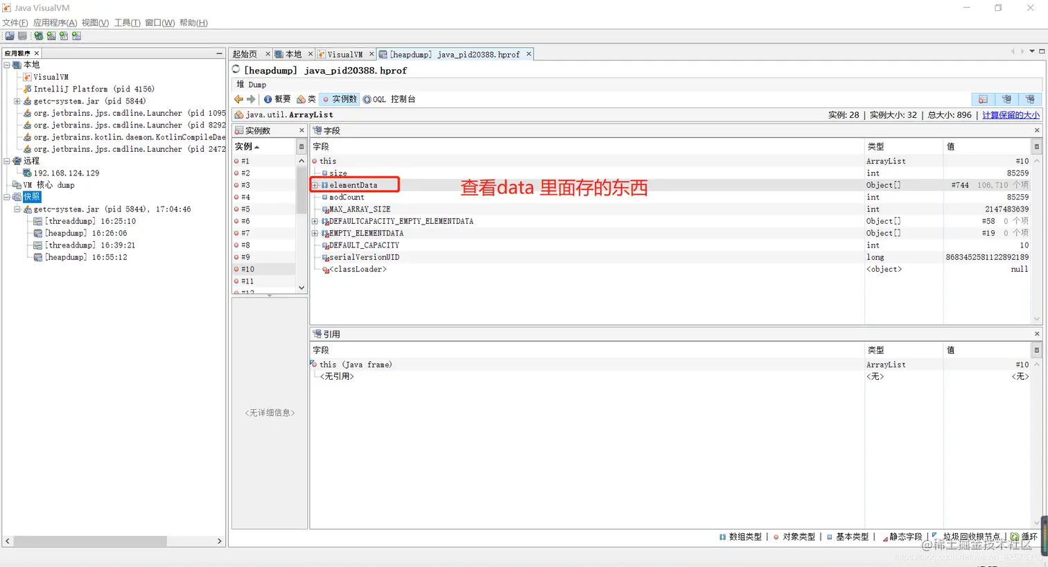1048x567 pixels.
Task: Open the 应用程序(A) menu
Action: [x=55, y=23]
